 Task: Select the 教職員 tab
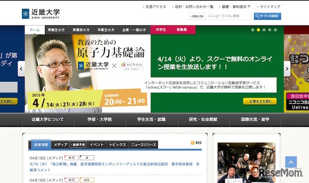[x=182, y=30]
